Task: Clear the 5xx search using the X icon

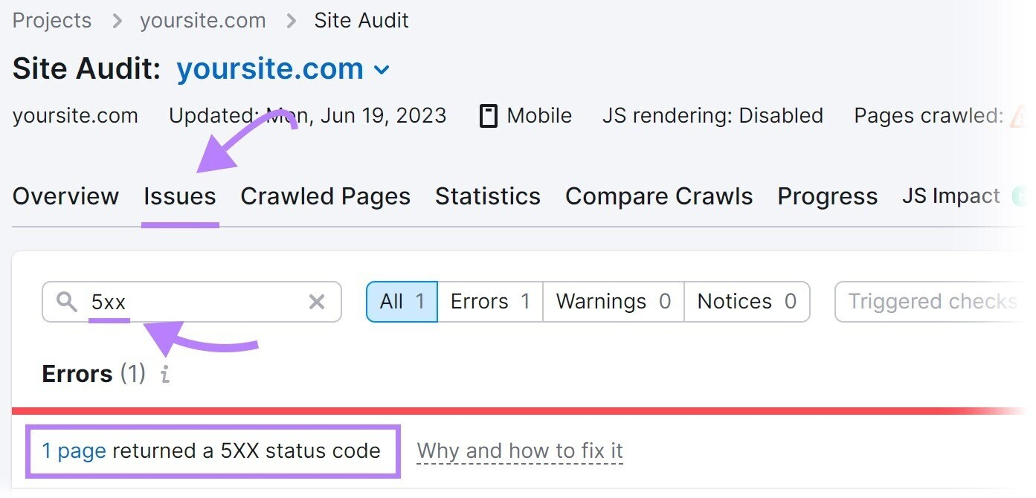Action: point(317,301)
